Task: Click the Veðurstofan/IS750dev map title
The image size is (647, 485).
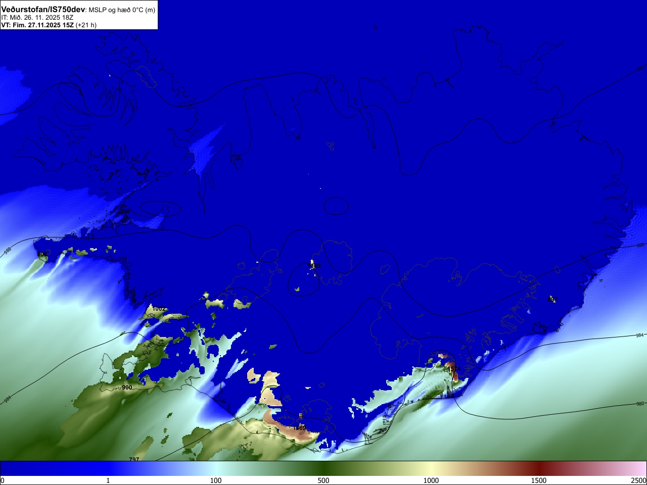Action: click(x=43, y=10)
